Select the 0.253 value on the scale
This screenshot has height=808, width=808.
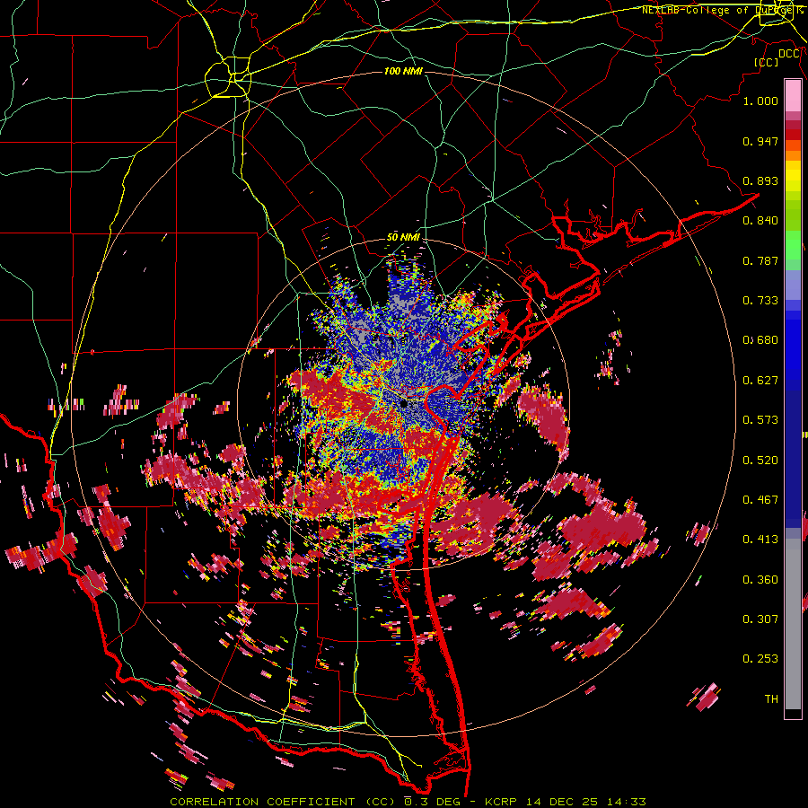760,659
